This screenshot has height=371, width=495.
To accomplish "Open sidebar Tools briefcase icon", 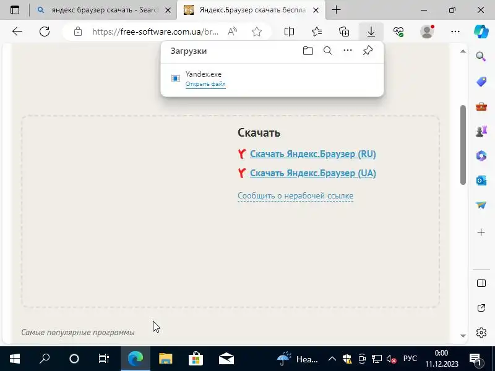I will [481, 106].
